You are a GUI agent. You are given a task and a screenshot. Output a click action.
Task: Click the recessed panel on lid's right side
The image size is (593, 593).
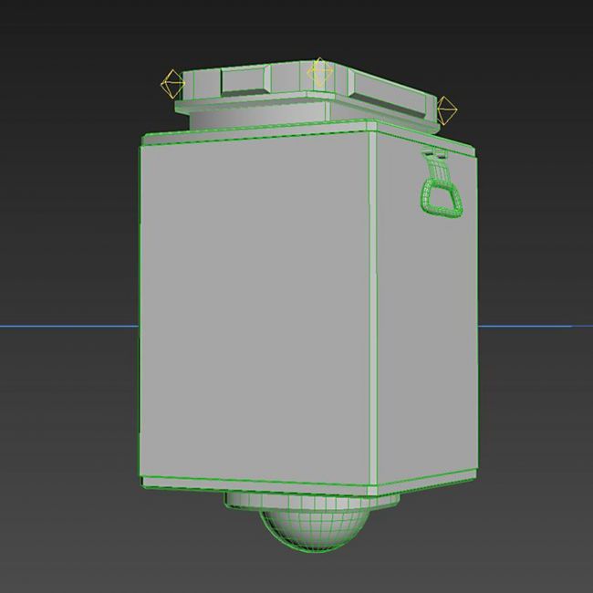click(392, 93)
